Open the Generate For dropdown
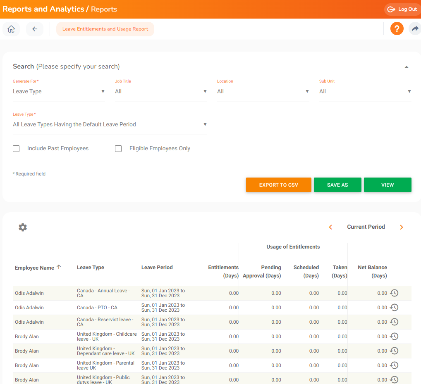The height and width of the screenshot is (384, 421). (59, 91)
